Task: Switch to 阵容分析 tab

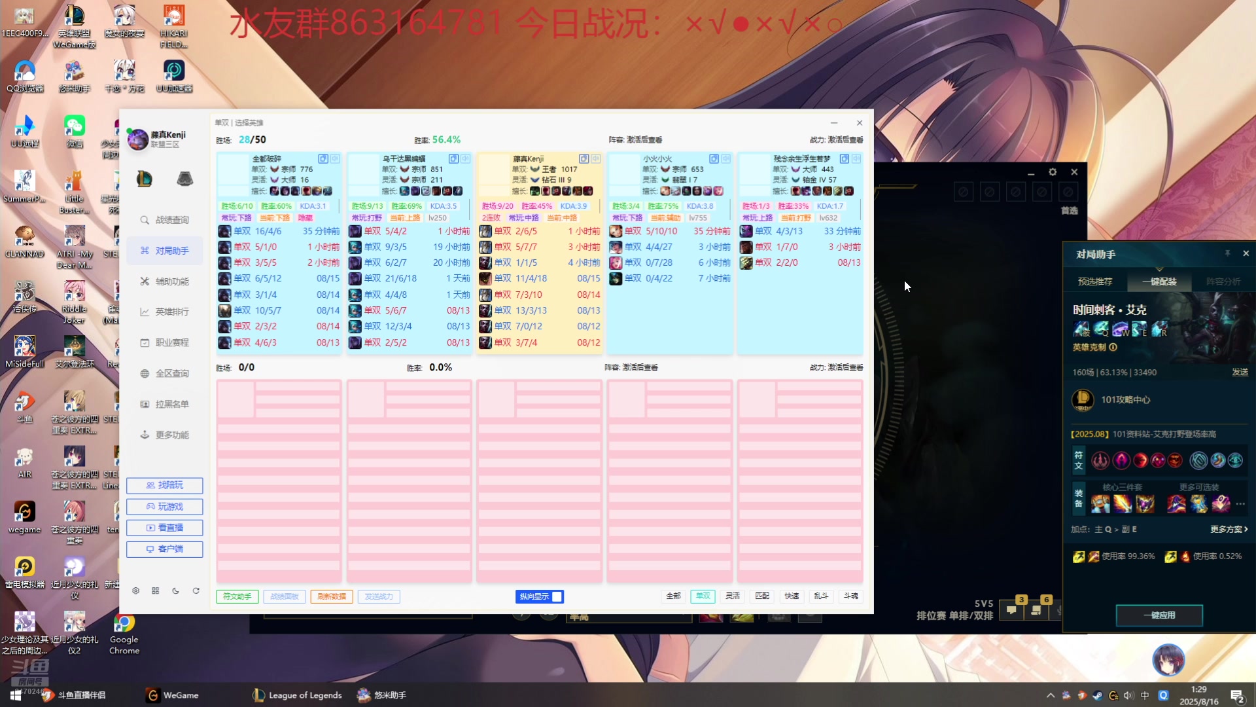Action: point(1223,282)
